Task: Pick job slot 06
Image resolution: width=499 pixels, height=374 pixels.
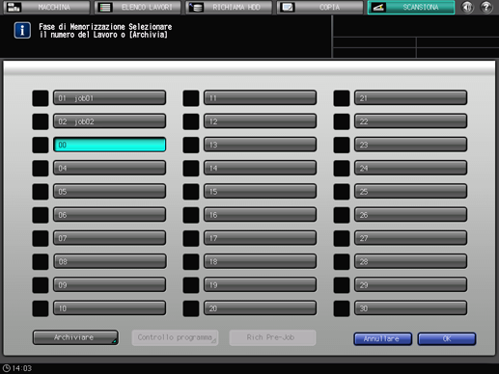Action: (110, 215)
